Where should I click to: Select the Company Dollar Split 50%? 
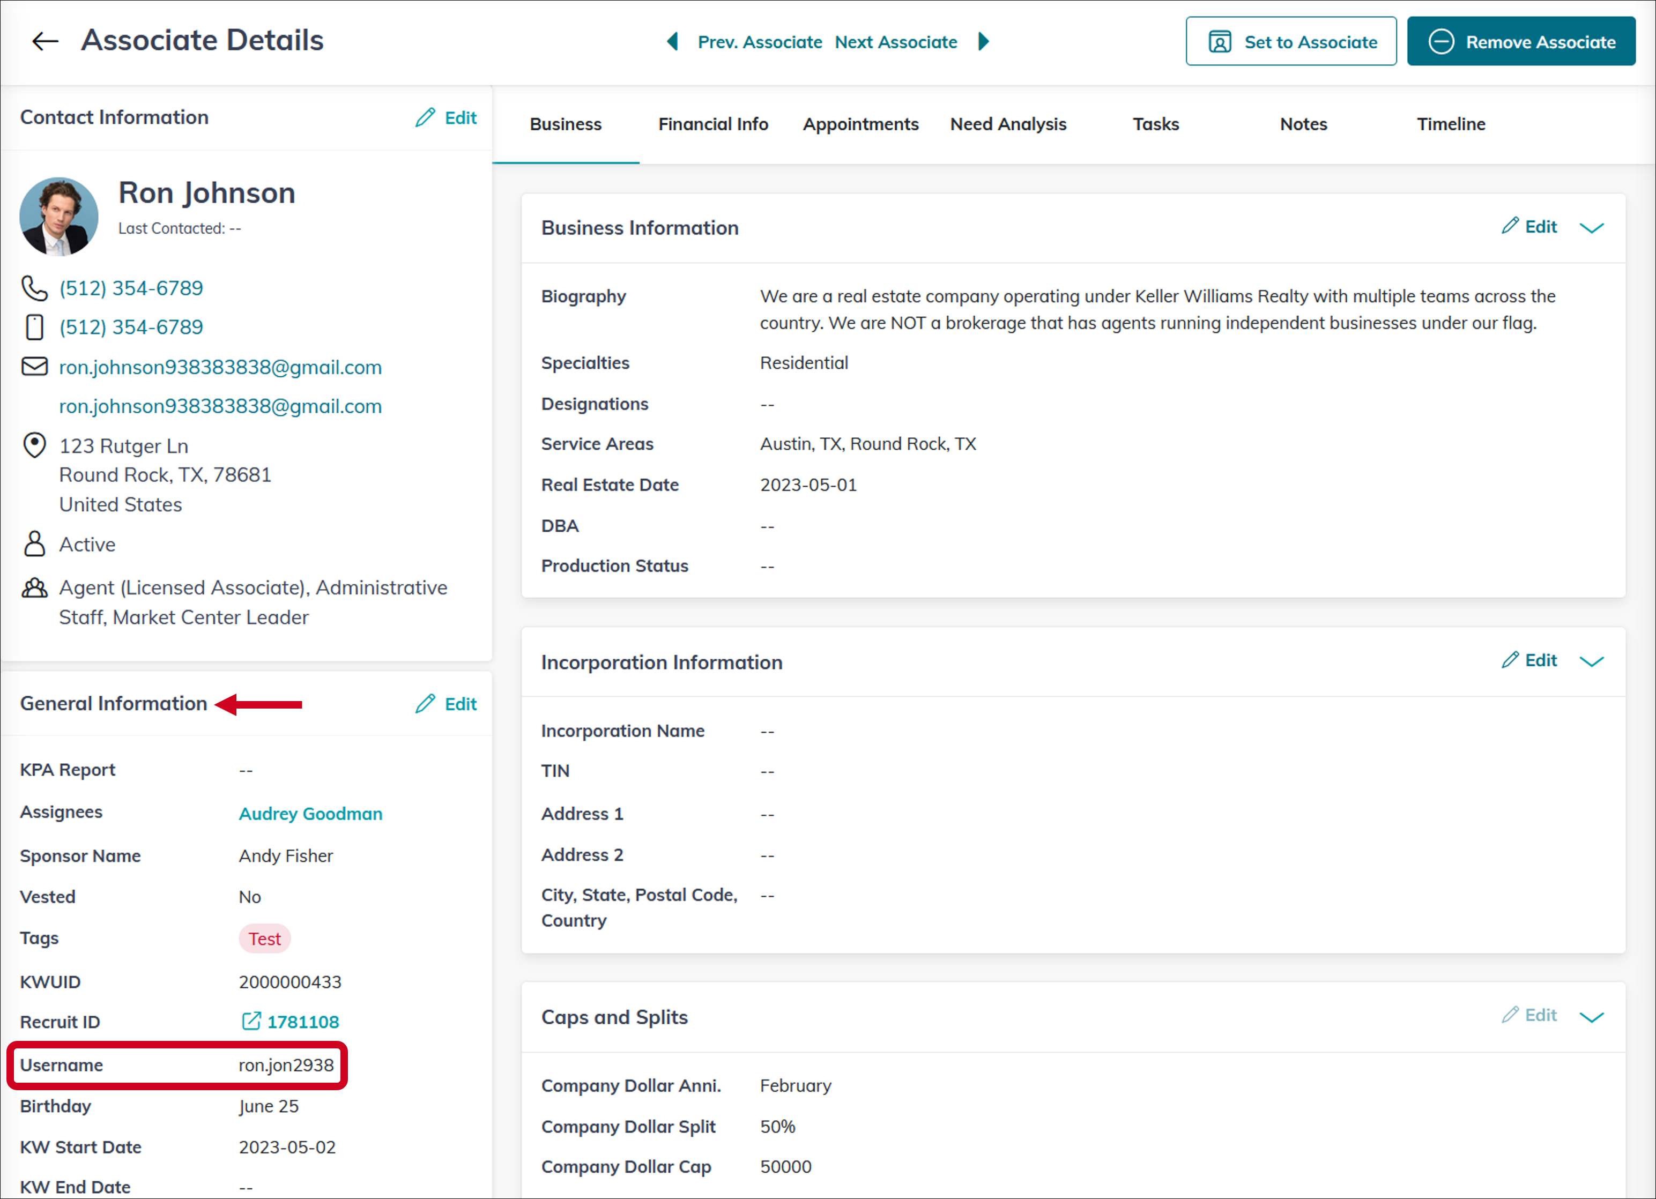click(778, 1127)
